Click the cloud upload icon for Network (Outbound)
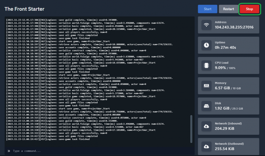The image size is (265, 156). 207,146
